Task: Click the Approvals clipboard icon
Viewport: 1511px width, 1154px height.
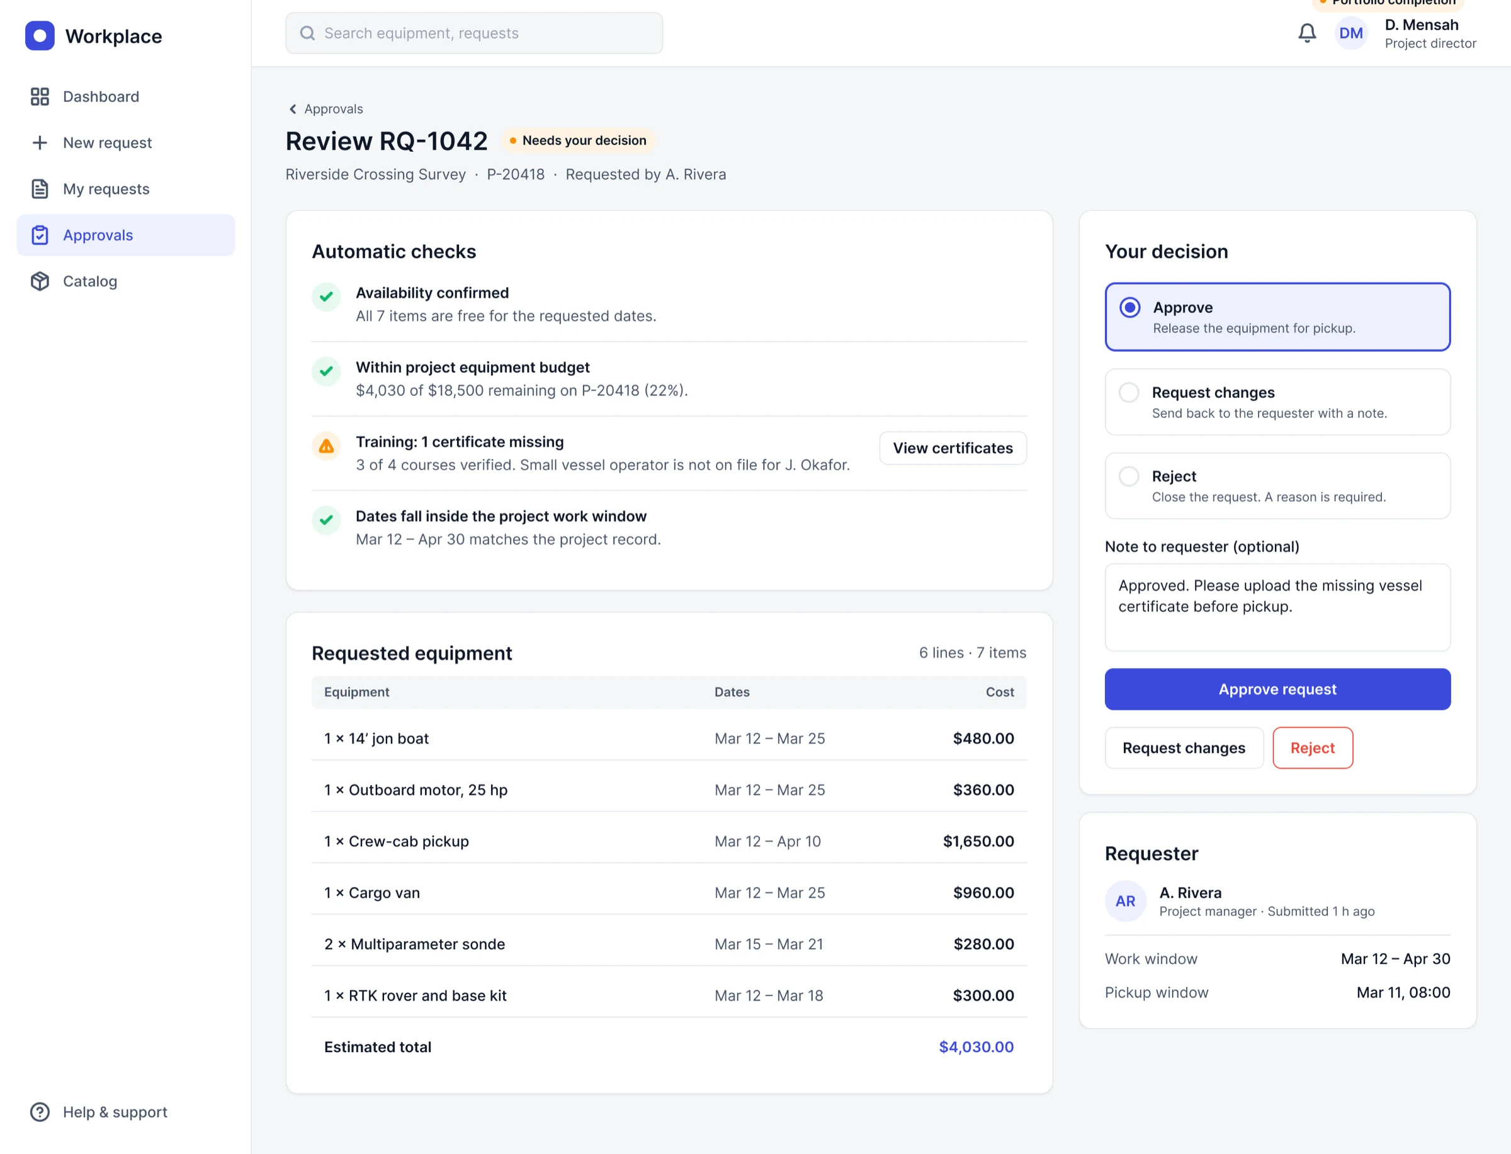Action: (x=40, y=235)
